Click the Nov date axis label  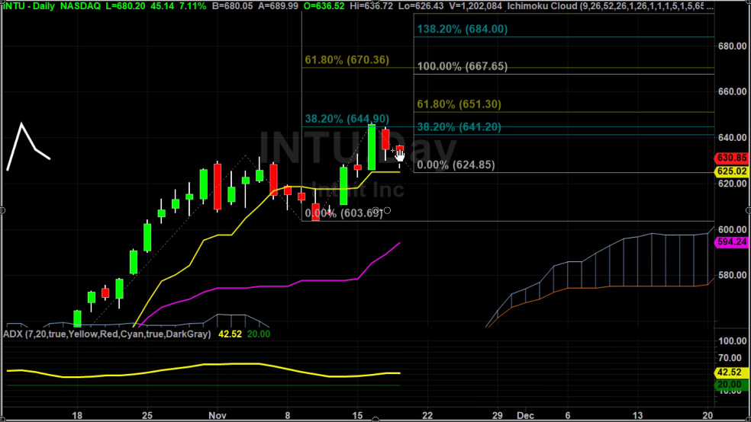pyautogui.click(x=218, y=415)
